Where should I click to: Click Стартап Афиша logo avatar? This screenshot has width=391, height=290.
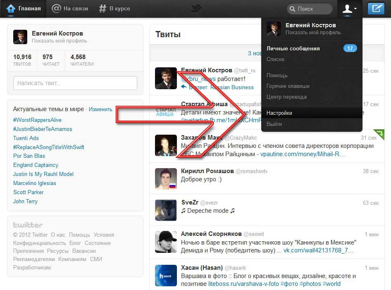[166, 112]
